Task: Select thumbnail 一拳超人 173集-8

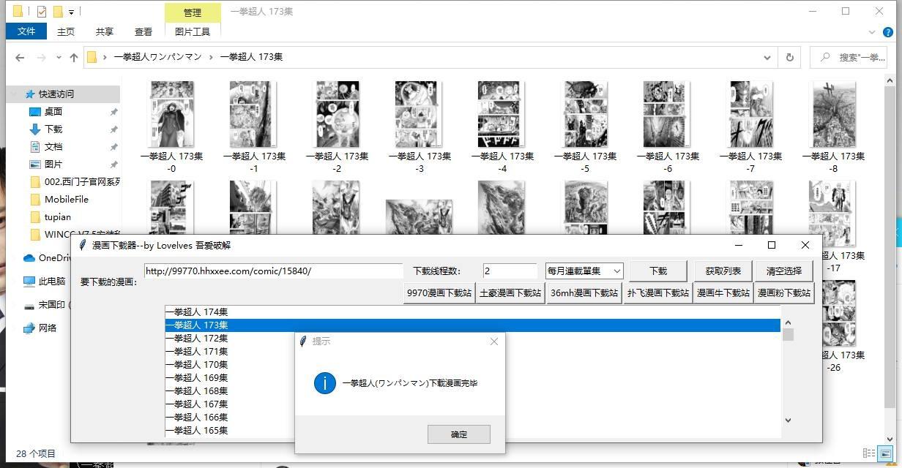Action: coord(833,126)
